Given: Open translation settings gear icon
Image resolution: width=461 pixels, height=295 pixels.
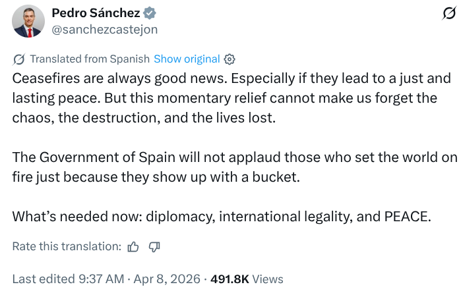Looking at the screenshot, I should [x=230, y=59].
